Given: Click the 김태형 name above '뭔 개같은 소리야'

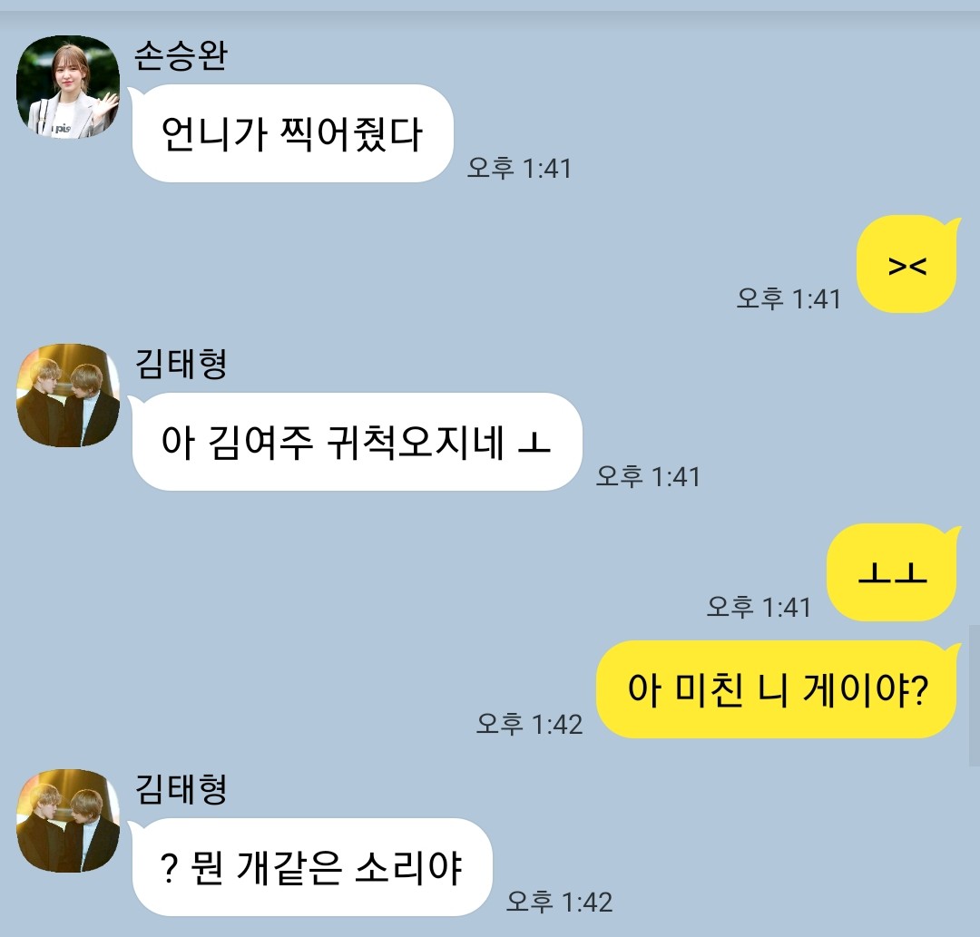Looking at the screenshot, I should coord(181,789).
